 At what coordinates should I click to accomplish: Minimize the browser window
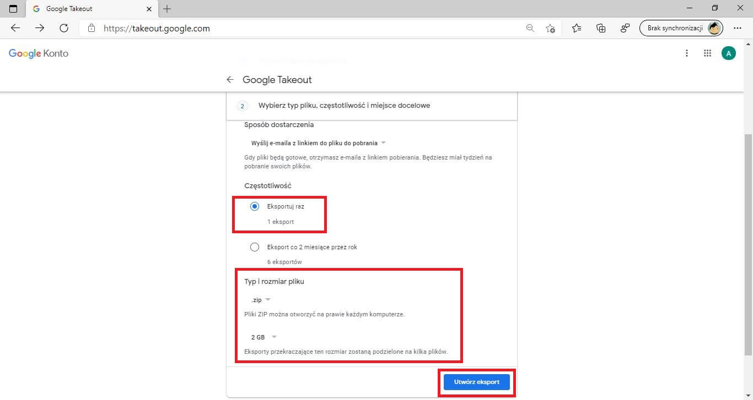click(690, 8)
